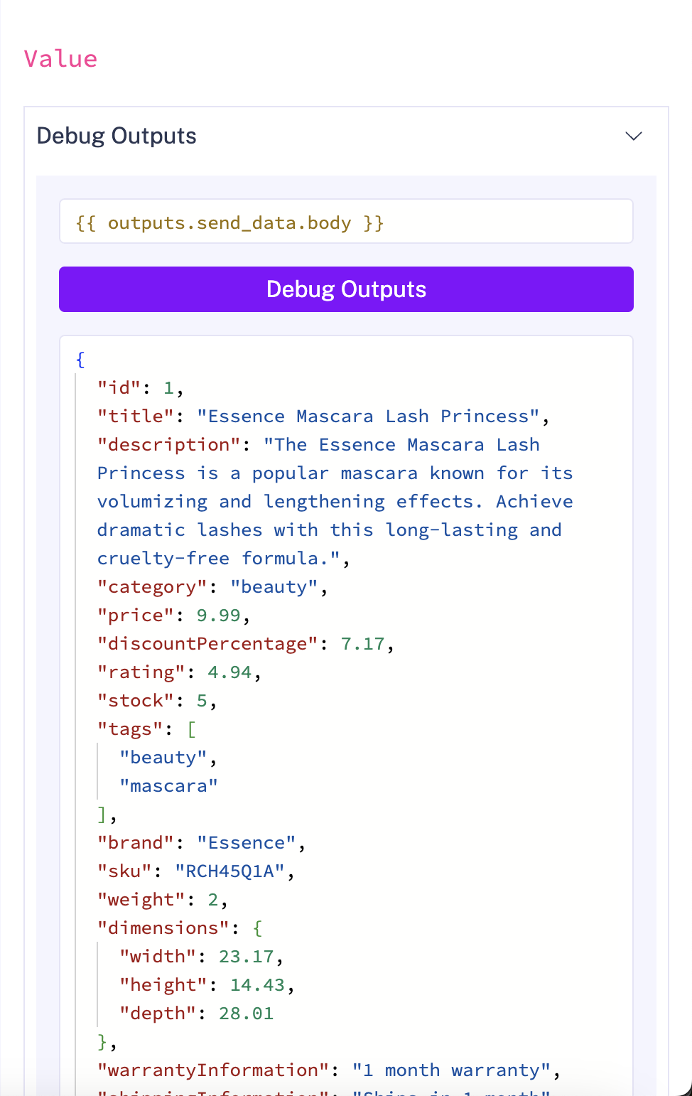692x1096 pixels.
Task: Select the sku value "RCH45Q1A"
Action: [229, 871]
